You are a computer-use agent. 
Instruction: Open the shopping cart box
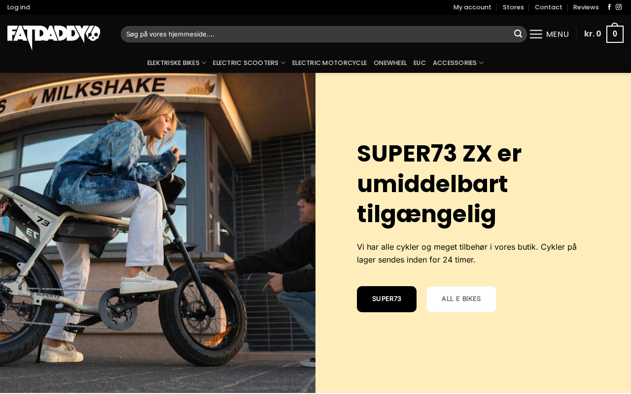(x=615, y=34)
